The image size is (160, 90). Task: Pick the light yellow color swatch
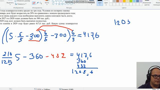(127, 1)
